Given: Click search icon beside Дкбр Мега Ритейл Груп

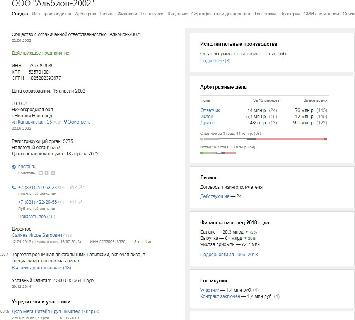Looking at the screenshot, I should 98,312.
